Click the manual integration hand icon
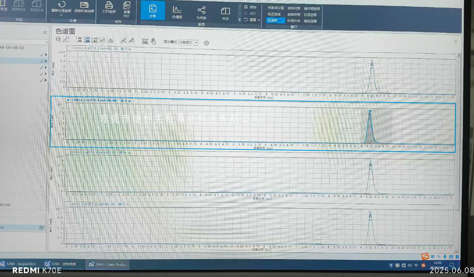Viewport: 474px width, 277px height. click(x=153, y=41)
